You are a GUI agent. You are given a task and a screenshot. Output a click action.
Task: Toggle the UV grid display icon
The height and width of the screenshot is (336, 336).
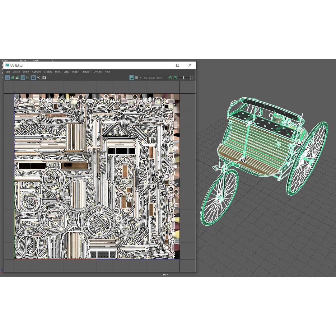(33, 77)
